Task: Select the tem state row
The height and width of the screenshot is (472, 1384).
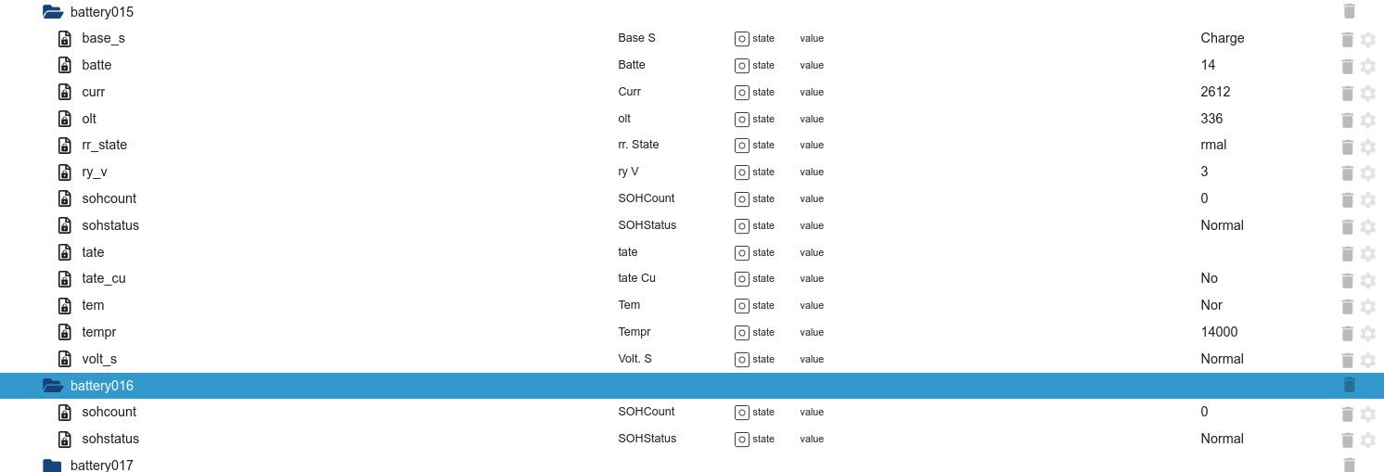Action: coord(93,305)
